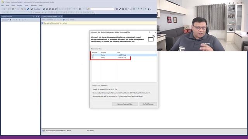Screen dimensions: 248x139
Task: Close the Object Explorer panel
Action: (x=39, y=16)
